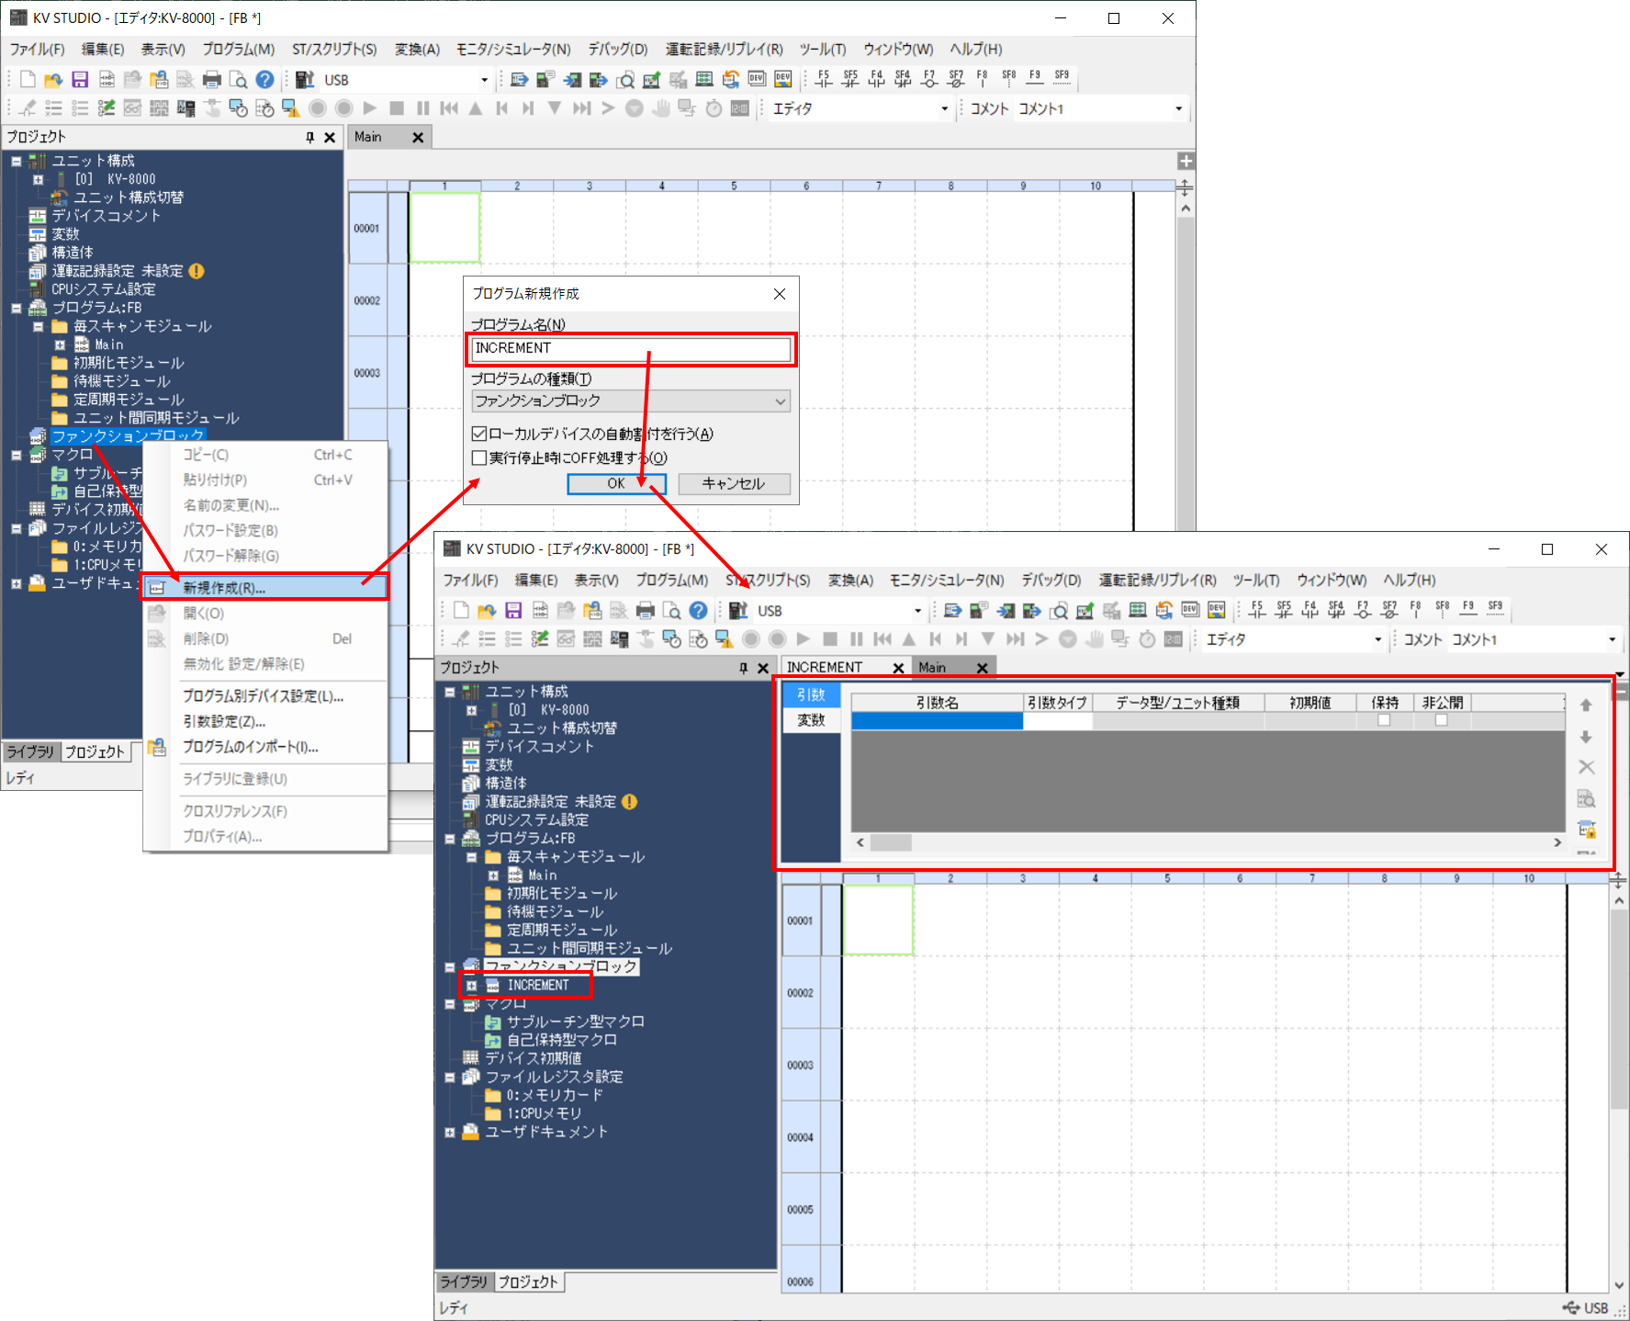This screenshot has width=1630, height=1321.
Task: Tick the 保持 checkbox in the argument row
Action: click(1384, 720)
